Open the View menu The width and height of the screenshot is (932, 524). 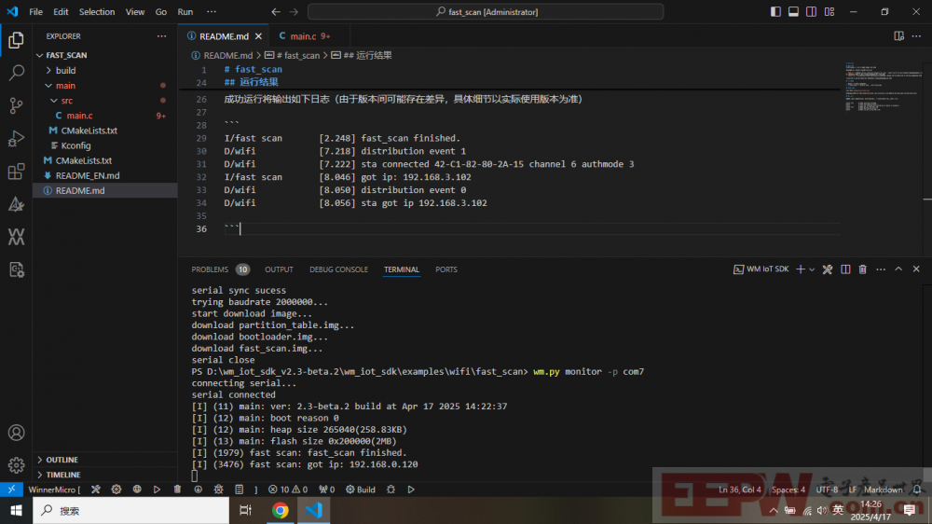click(135, 12)
